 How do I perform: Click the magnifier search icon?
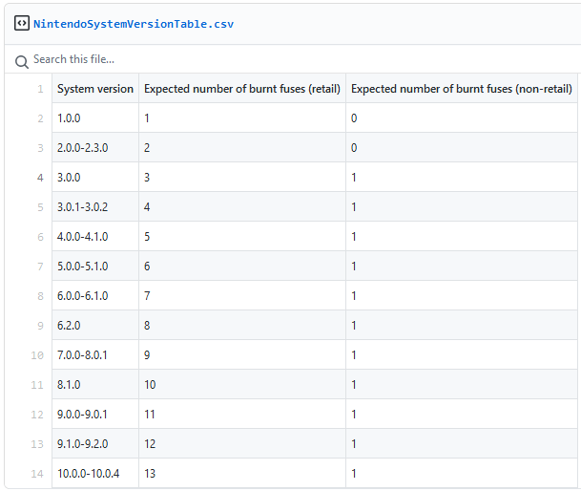point(22,61)
